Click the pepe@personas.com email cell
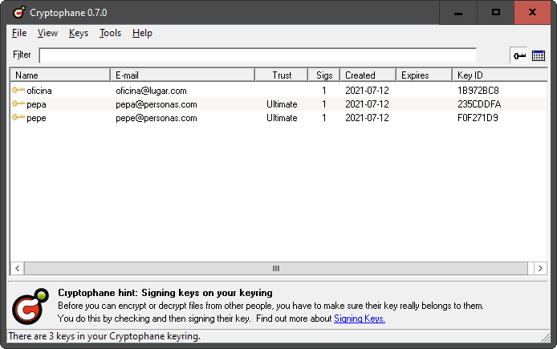Screen dimensions: 557x349 tap(157, 118)
